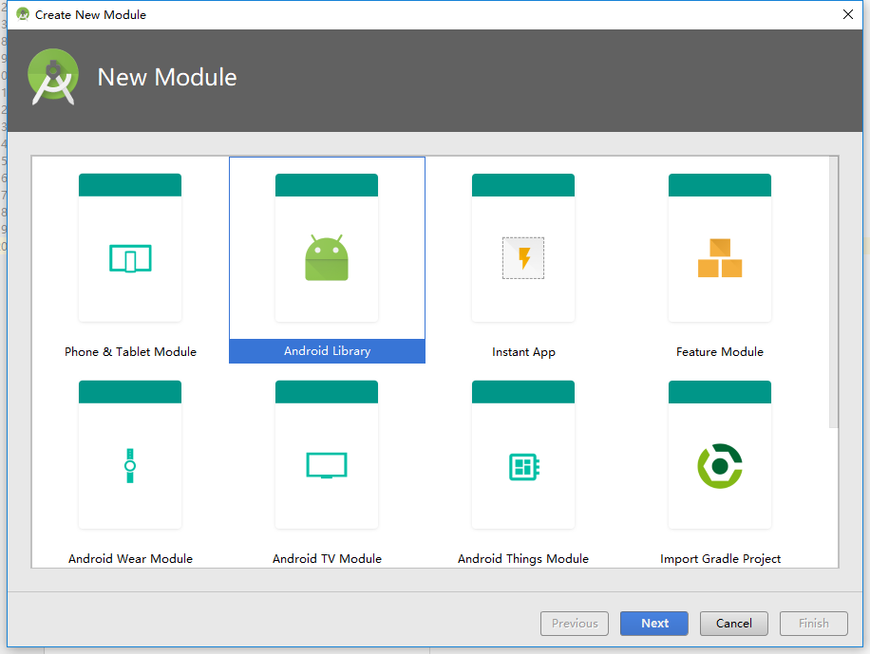The width and height of the screenshot is (870, 654).
Task: Click the Android Studio icon in title bar
Action: 23,14
